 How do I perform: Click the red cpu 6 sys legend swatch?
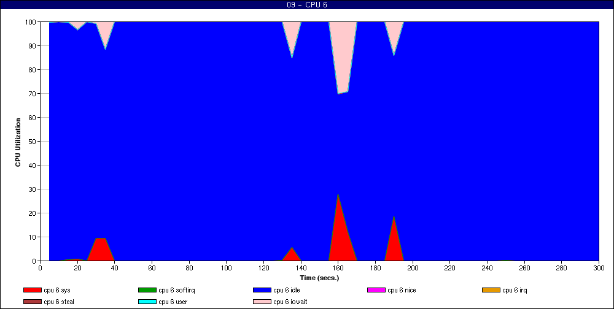point(33,290)
